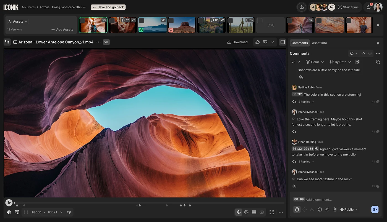387x222 pixels.
Task: Check the Monument Valley butte thumbnail checkbox
Action: (x=171, y=21)
